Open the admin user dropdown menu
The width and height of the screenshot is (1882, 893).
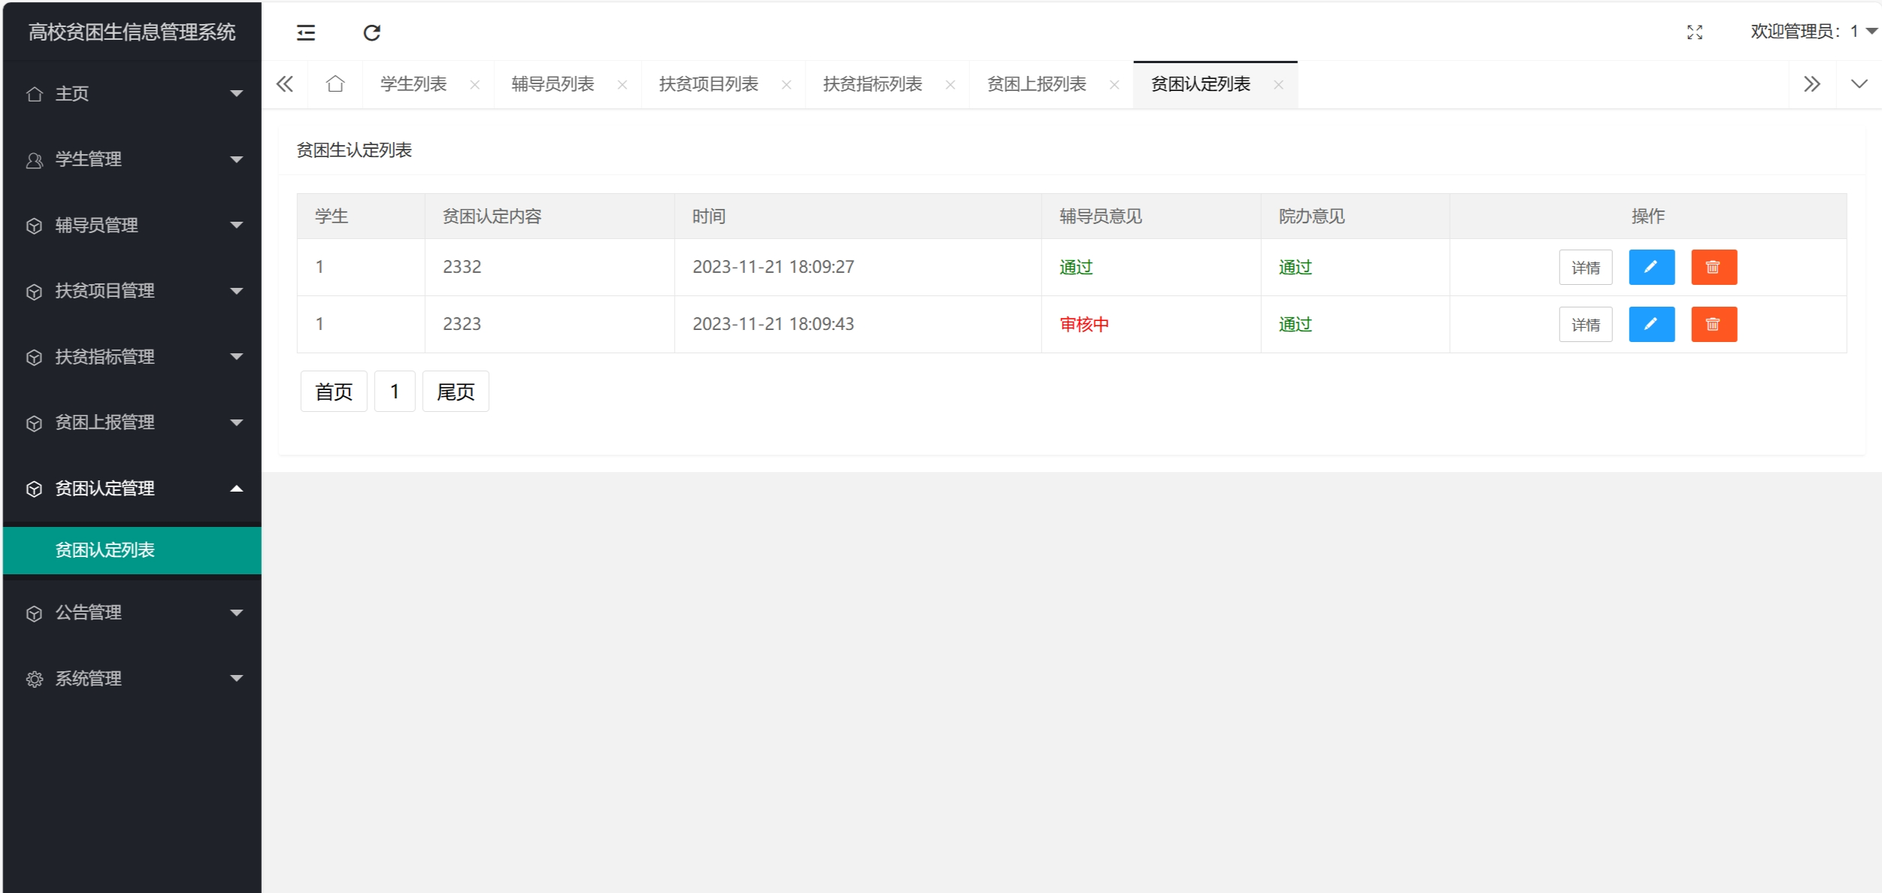pos(1812,32)
